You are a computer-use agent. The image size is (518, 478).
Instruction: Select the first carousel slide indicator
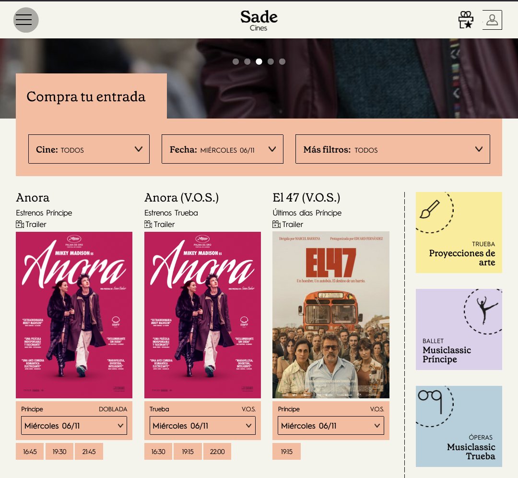(236, 61)
